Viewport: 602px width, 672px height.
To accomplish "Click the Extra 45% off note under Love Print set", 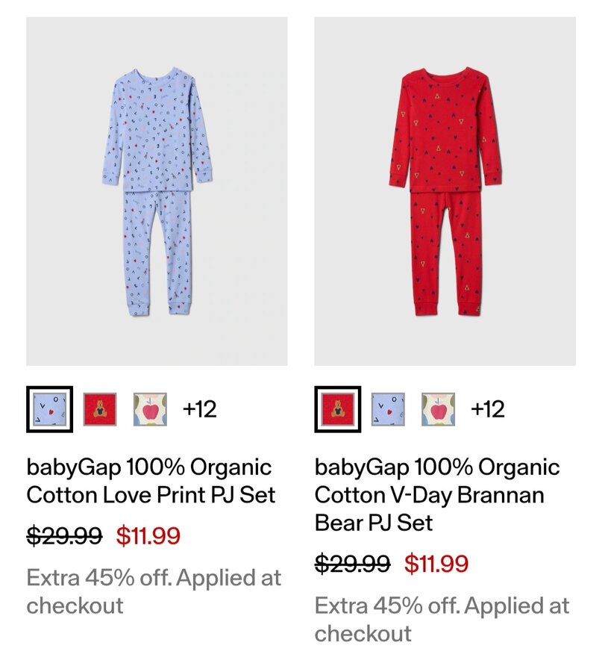I will [154, 591].
